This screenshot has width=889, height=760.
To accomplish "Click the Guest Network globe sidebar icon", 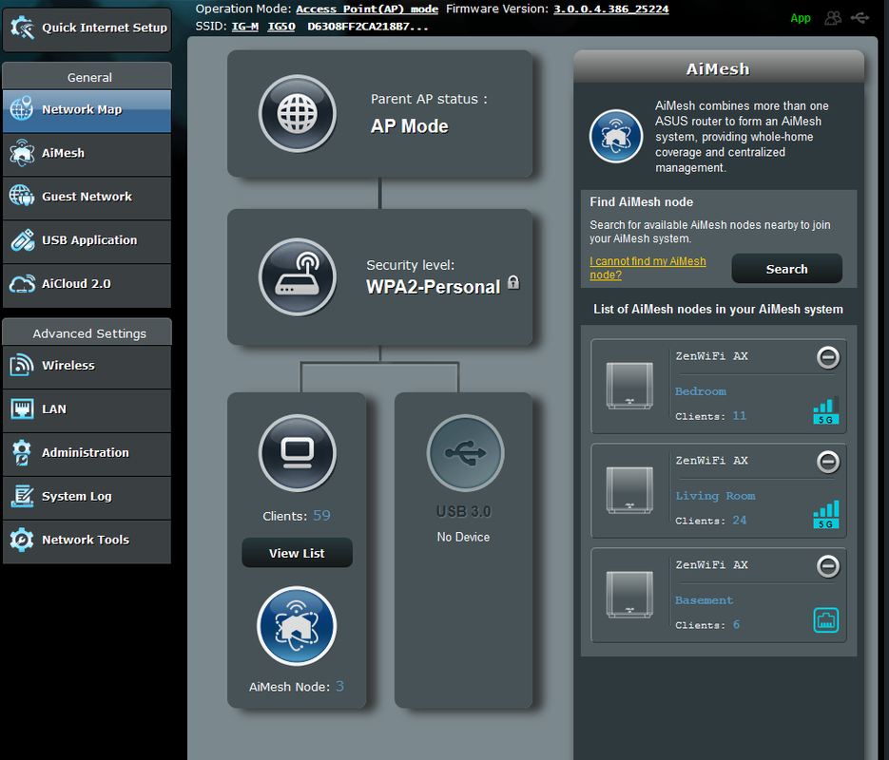I will 22,196.
